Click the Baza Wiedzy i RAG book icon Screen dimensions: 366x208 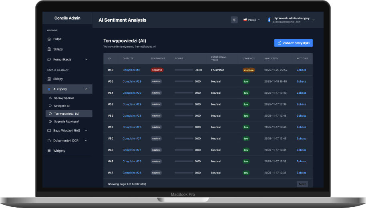point(49,130)
